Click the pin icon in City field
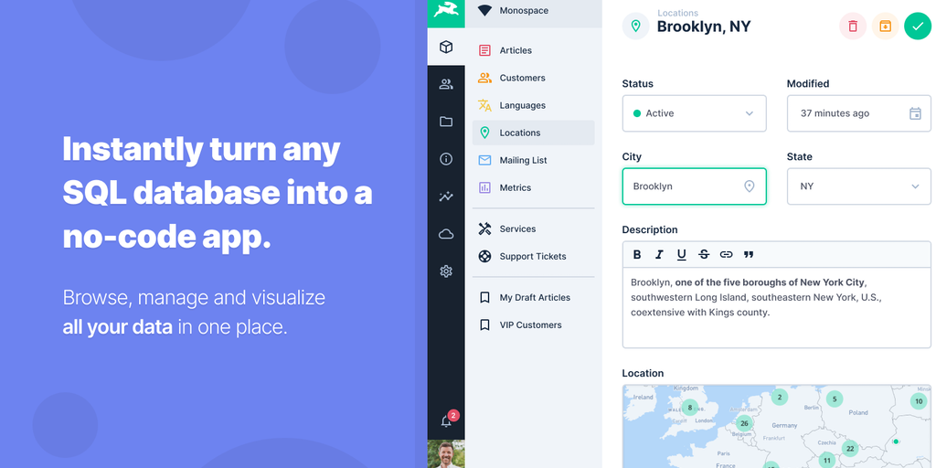 pos(750,186)
